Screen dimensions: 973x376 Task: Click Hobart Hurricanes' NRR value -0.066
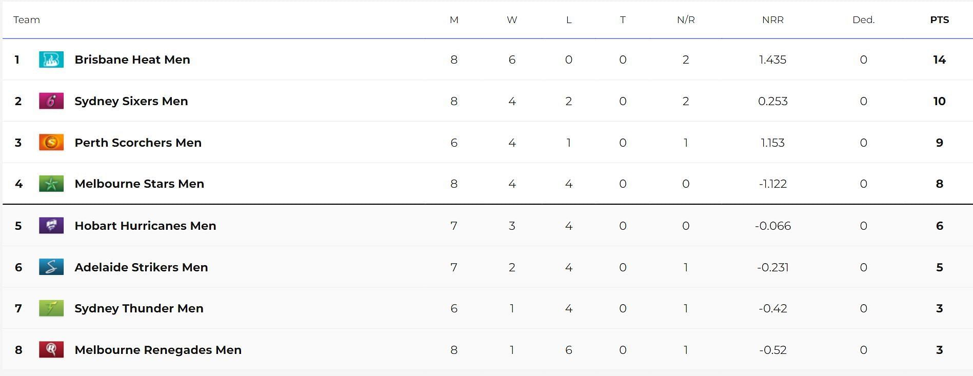pyautogui.click(x=773, y=226)
